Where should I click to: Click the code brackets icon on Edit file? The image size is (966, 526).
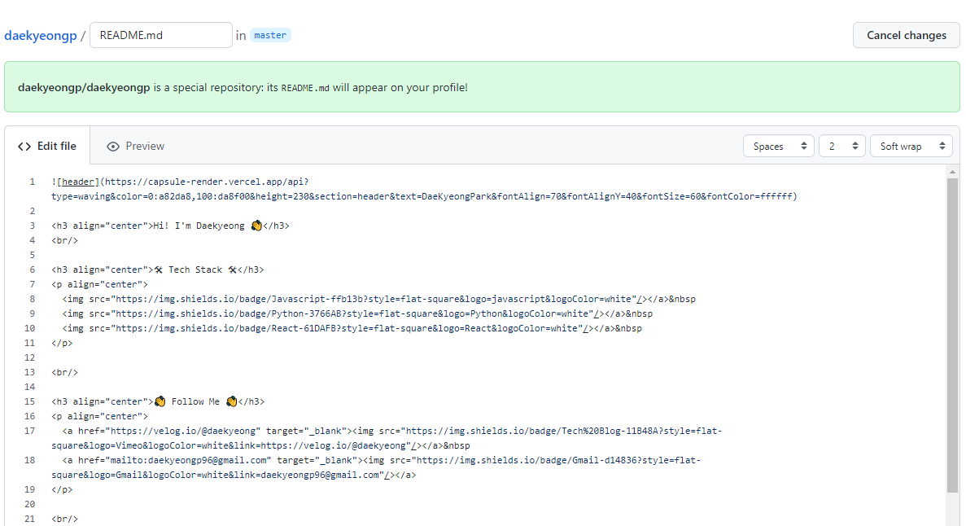click(x=24, y=147)
